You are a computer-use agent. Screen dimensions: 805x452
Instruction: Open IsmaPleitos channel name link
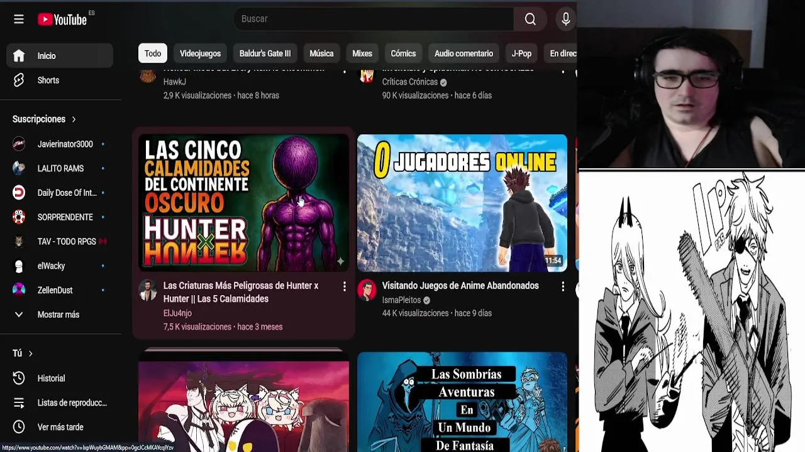401,300
